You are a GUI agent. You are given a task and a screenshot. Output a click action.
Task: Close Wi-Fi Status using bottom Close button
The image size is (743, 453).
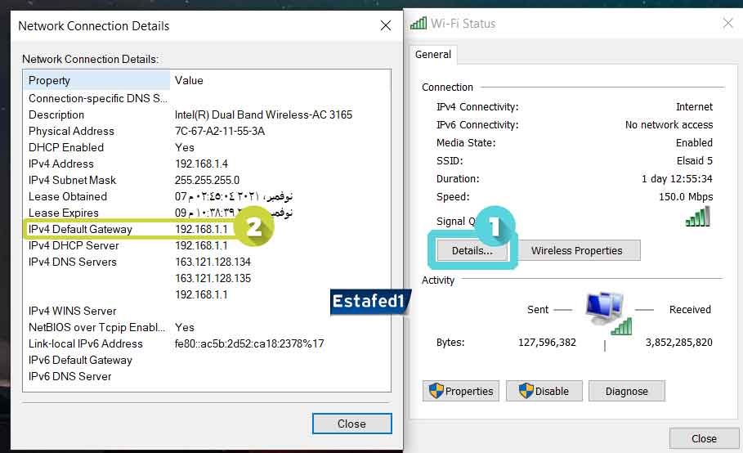coord(703,438)
